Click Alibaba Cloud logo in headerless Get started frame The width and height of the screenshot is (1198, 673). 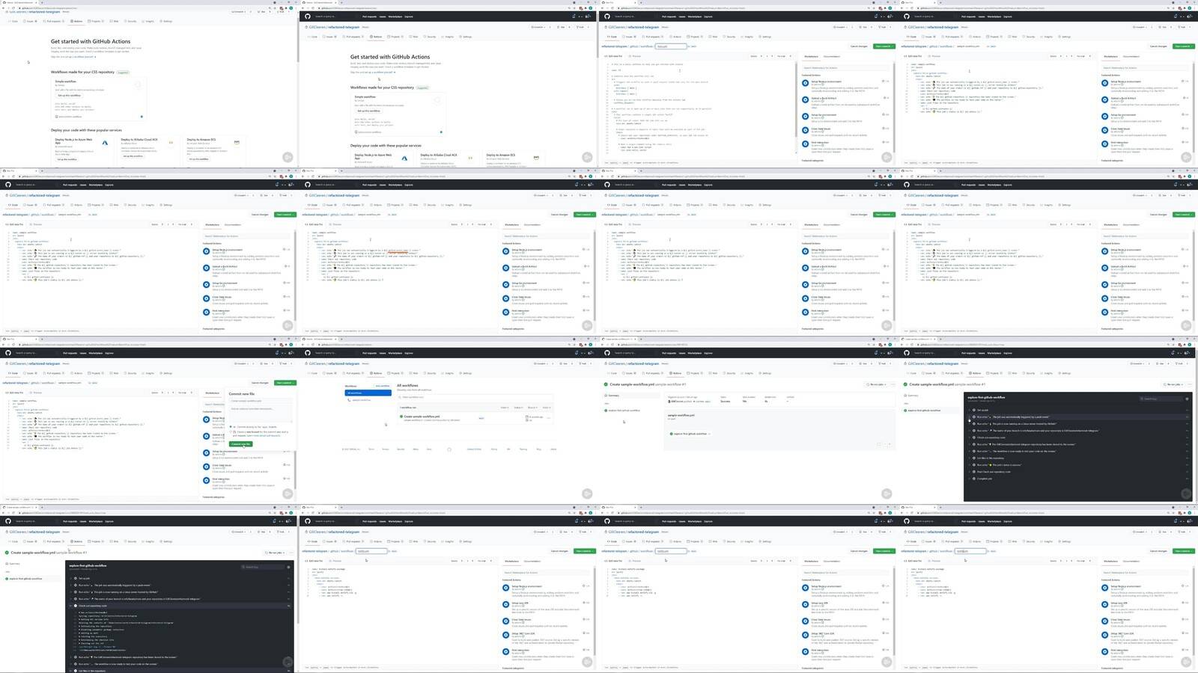tap(171, 142)
